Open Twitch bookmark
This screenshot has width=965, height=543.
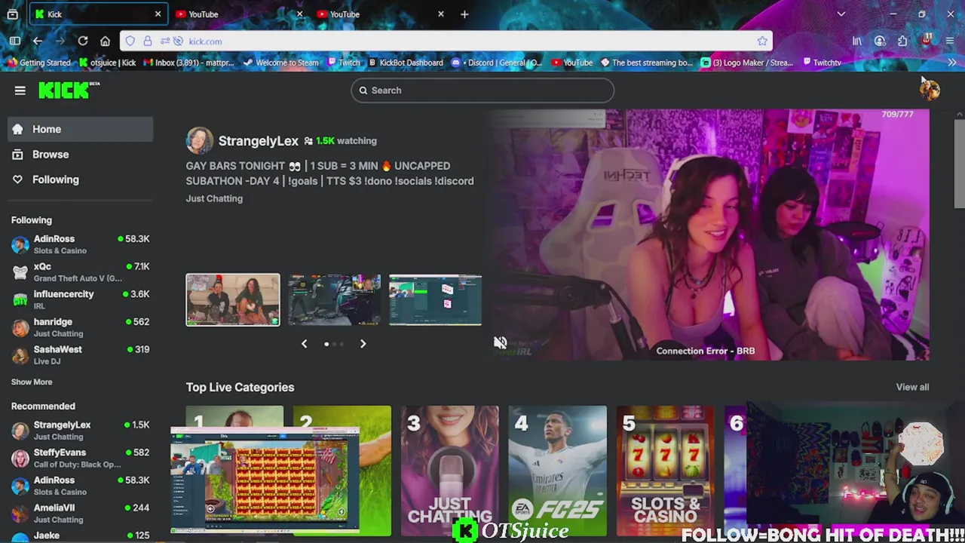pyautogui.click(x=343, y=63)
